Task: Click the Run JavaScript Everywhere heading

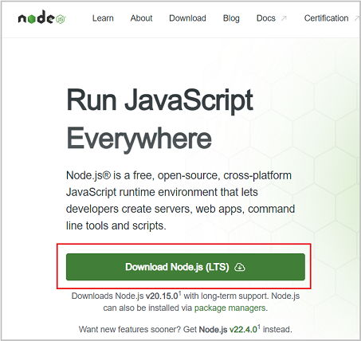Action: [159, 119]
